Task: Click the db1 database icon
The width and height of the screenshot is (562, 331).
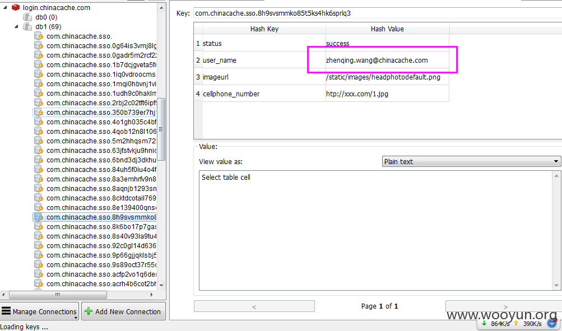Action: pos(27,26)
